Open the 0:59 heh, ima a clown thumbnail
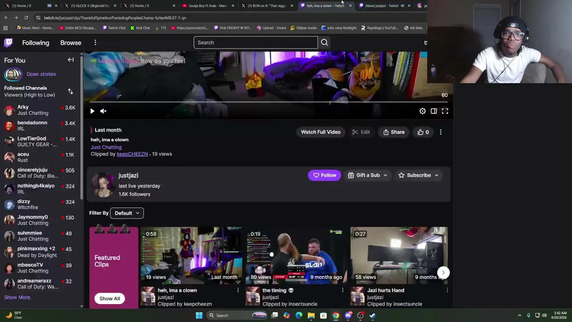 pyautogui.click(x=191, y=255)
